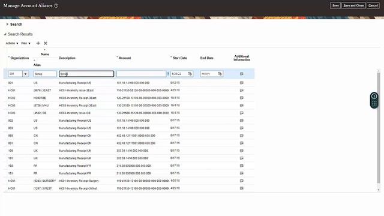Viewport: 384px width, 216px height.
Task: Select the "(5243) SURGERY" alias cell
Action: [44, 181]
